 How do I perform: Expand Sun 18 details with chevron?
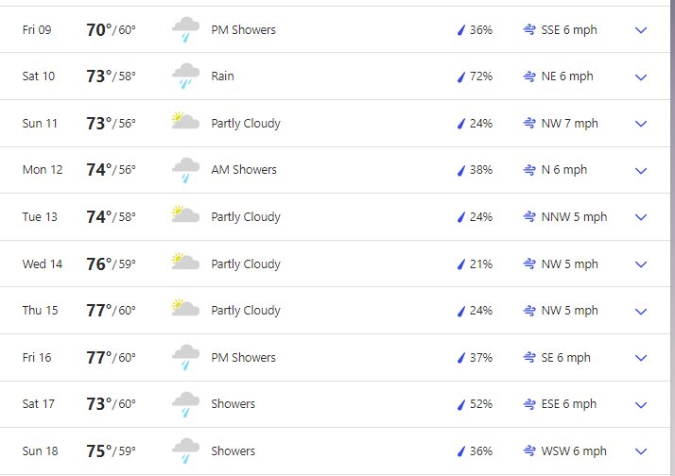coord(641,451)
